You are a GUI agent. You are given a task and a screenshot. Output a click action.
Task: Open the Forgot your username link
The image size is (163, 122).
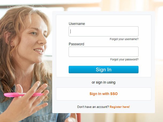coord(124,39)
